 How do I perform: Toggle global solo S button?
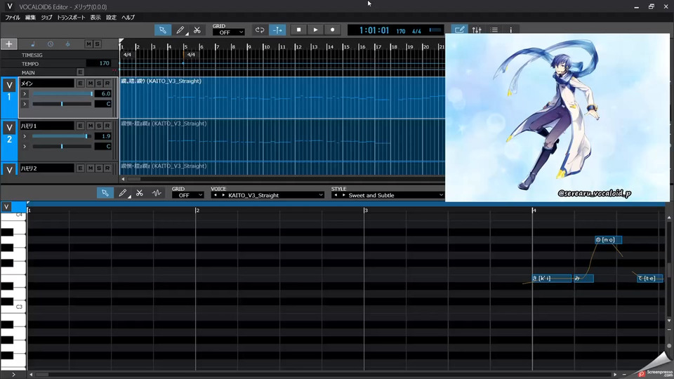97,44
